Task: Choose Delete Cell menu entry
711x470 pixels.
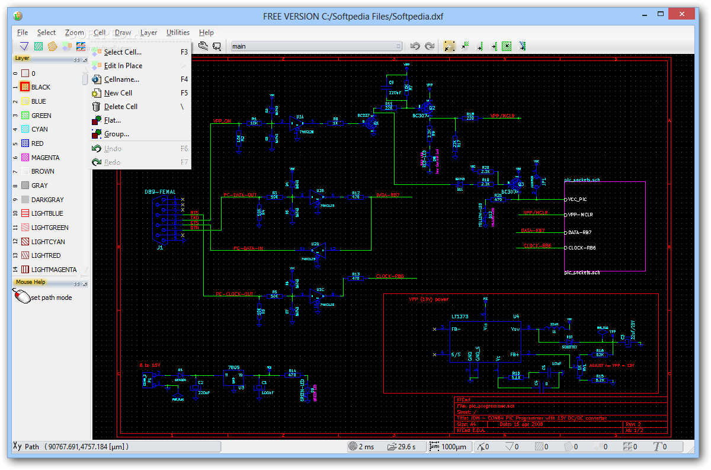Action: coord(140,107)
